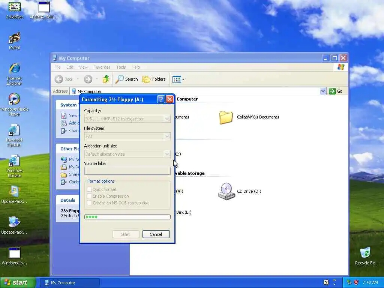The width and height of the screenshot is (384, 288).
Task: Expand the Address bar dropdown arrow
Action: click(x=323, y=91)
